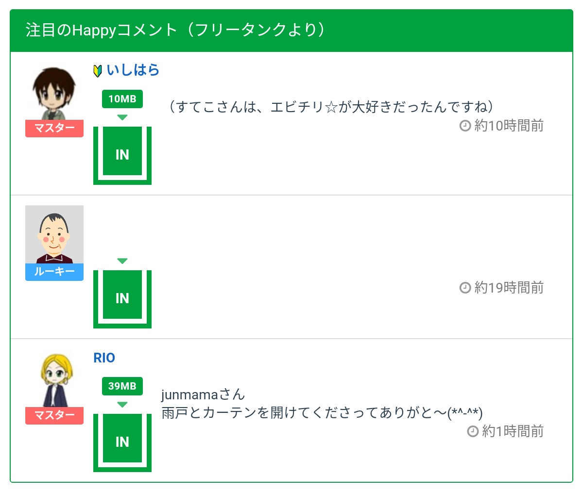Viewport: 583px width, 491px height.
Task: Click the マスター badge under RIO's avatar
Action: 54,415
